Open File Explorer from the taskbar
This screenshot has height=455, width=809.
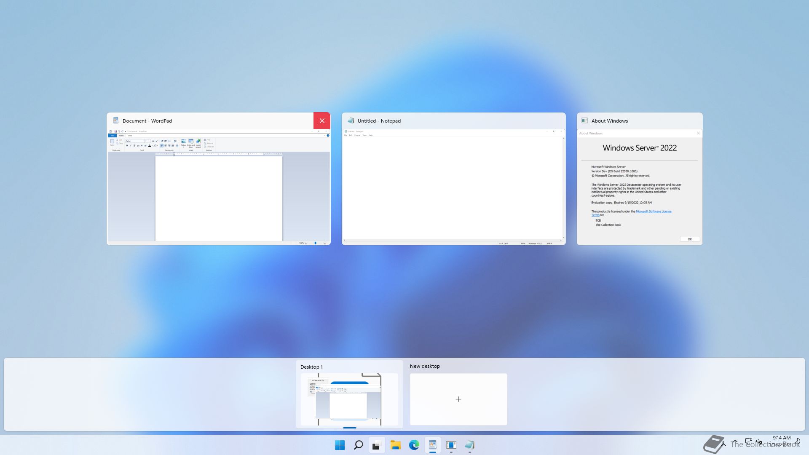395,445
